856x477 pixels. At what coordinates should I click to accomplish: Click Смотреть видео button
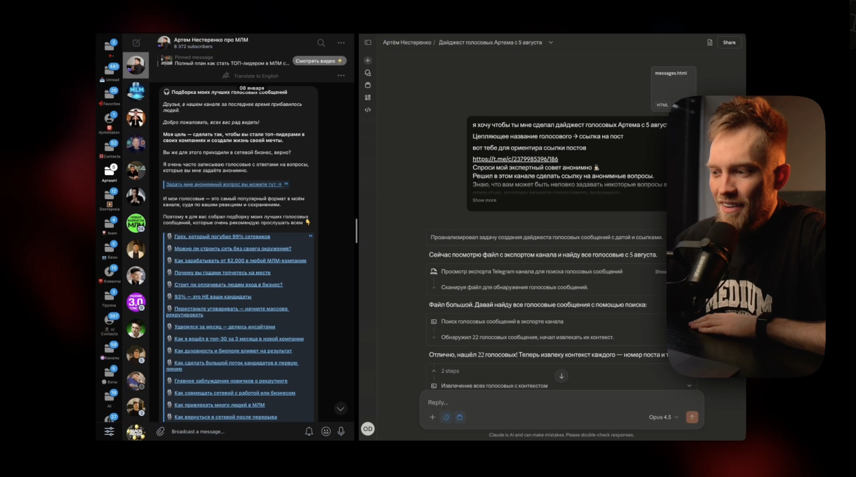click(319, 61)
